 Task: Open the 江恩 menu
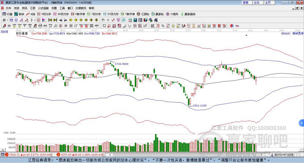(x=32, y=8)
